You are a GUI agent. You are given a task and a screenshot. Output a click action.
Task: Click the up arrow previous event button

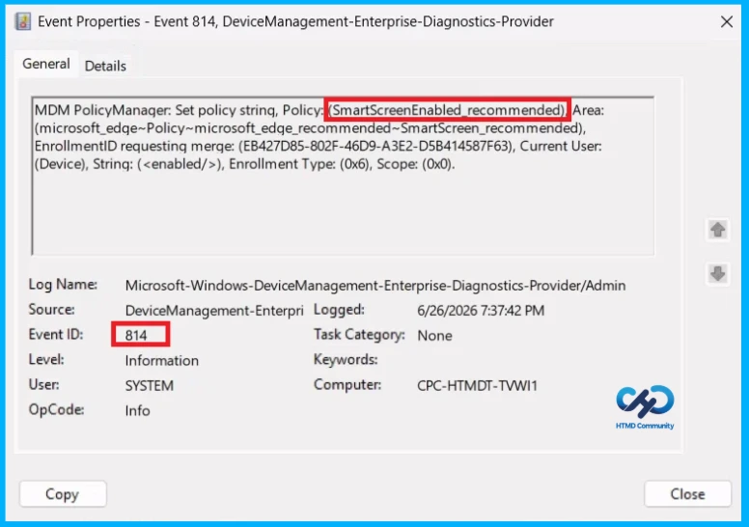(x=717, y=230)
